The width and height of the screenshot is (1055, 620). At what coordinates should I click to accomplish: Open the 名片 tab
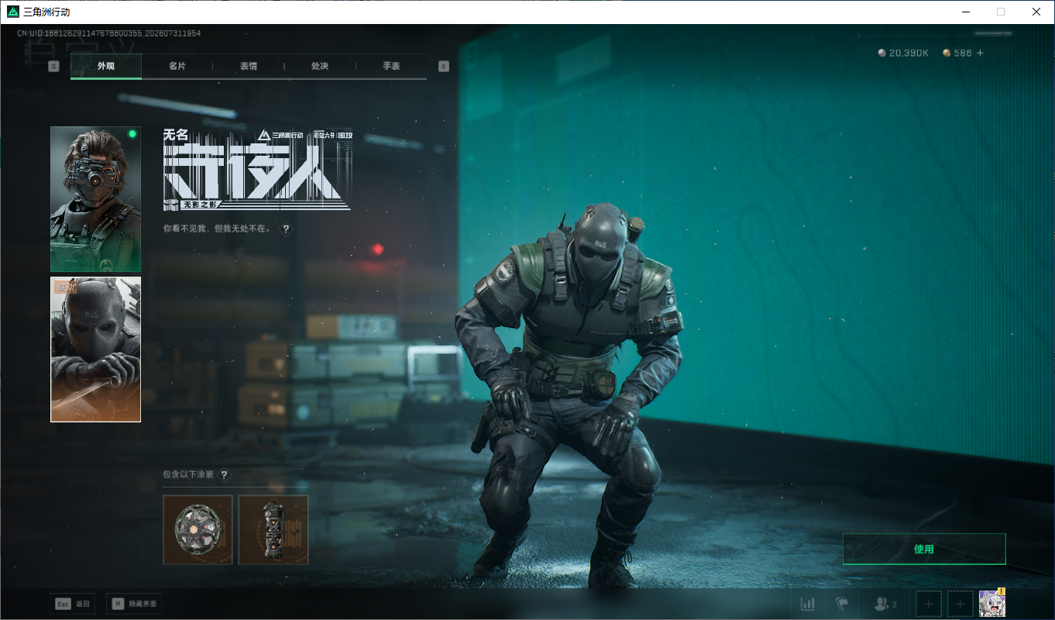tap(177, 67)
